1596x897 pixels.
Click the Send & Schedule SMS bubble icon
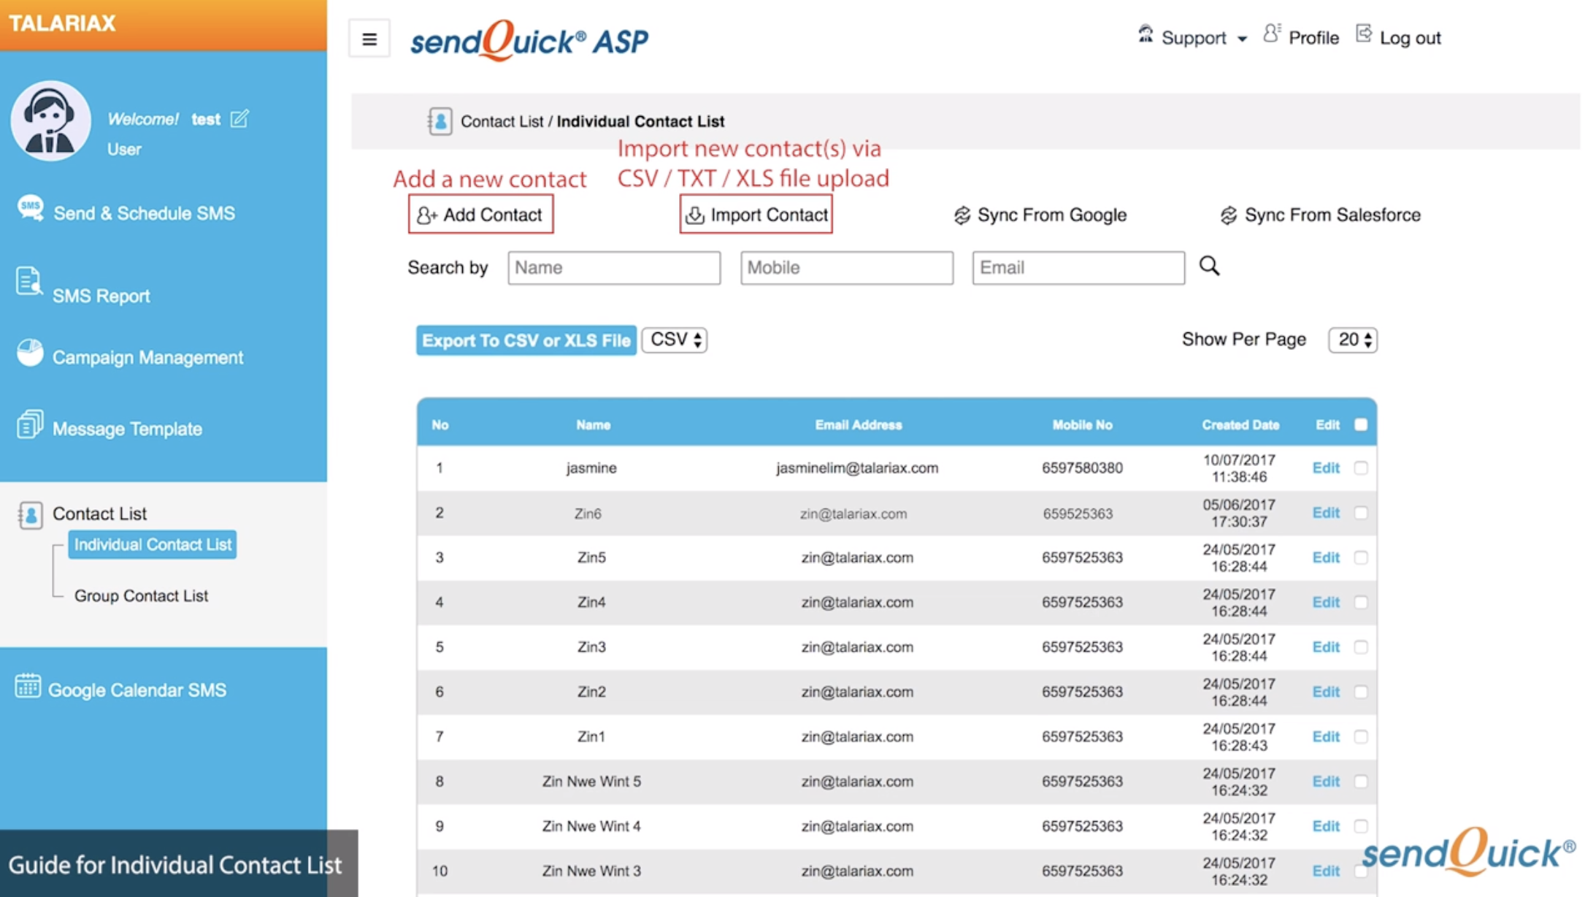point(30,208)
